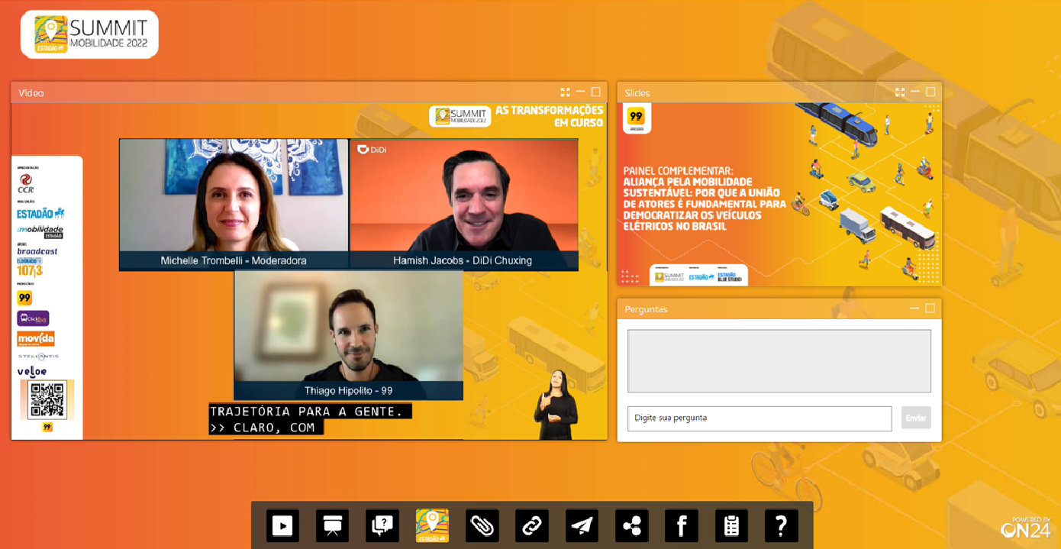Click the movida sponsor logo
The image size is (1061, 549).
coord(36,338)
